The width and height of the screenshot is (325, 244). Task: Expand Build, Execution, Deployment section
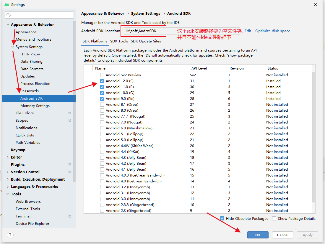(x=8, y=179)
